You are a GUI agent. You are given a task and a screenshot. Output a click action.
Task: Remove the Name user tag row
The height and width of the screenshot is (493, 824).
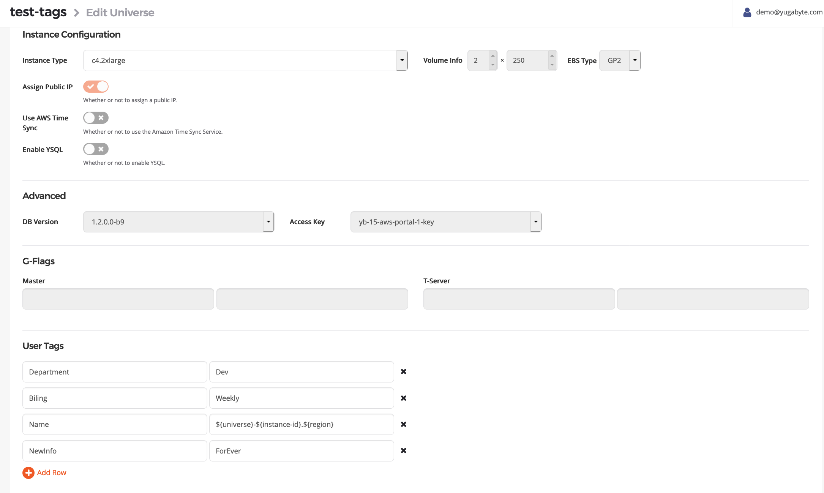point(404,424)
